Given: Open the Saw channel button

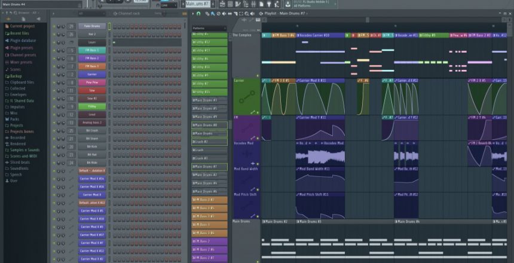Looking at the screenshot, I should click(92, 90).
